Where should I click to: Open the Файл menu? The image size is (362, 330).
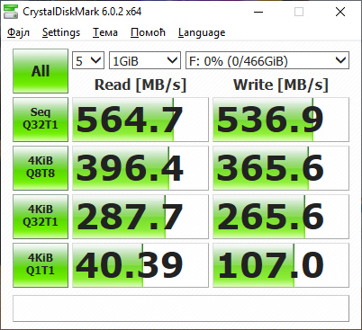coord(18,32)
